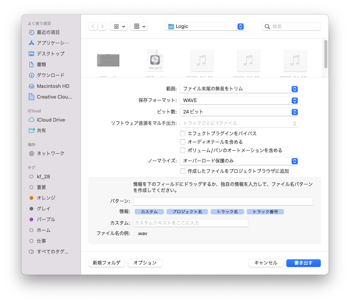Click the forward navigation arrow
Image resolution: width=350 pixels, height=303 pixels.
[102, 26]
